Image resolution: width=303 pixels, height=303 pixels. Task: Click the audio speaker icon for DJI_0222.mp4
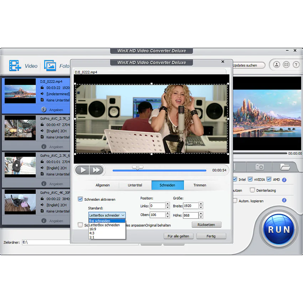click(x=42, y=94)
